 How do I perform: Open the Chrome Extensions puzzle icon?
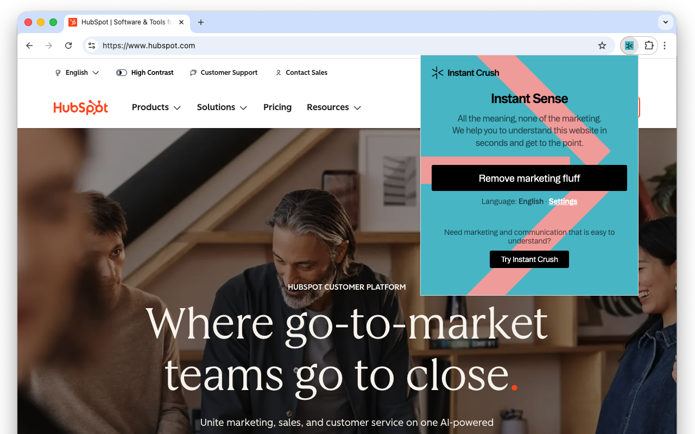point(649,46)
